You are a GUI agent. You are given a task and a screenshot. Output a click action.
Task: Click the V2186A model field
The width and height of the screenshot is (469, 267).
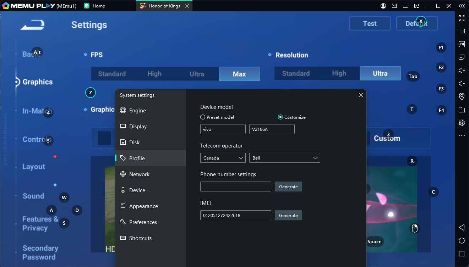[272, 129]
